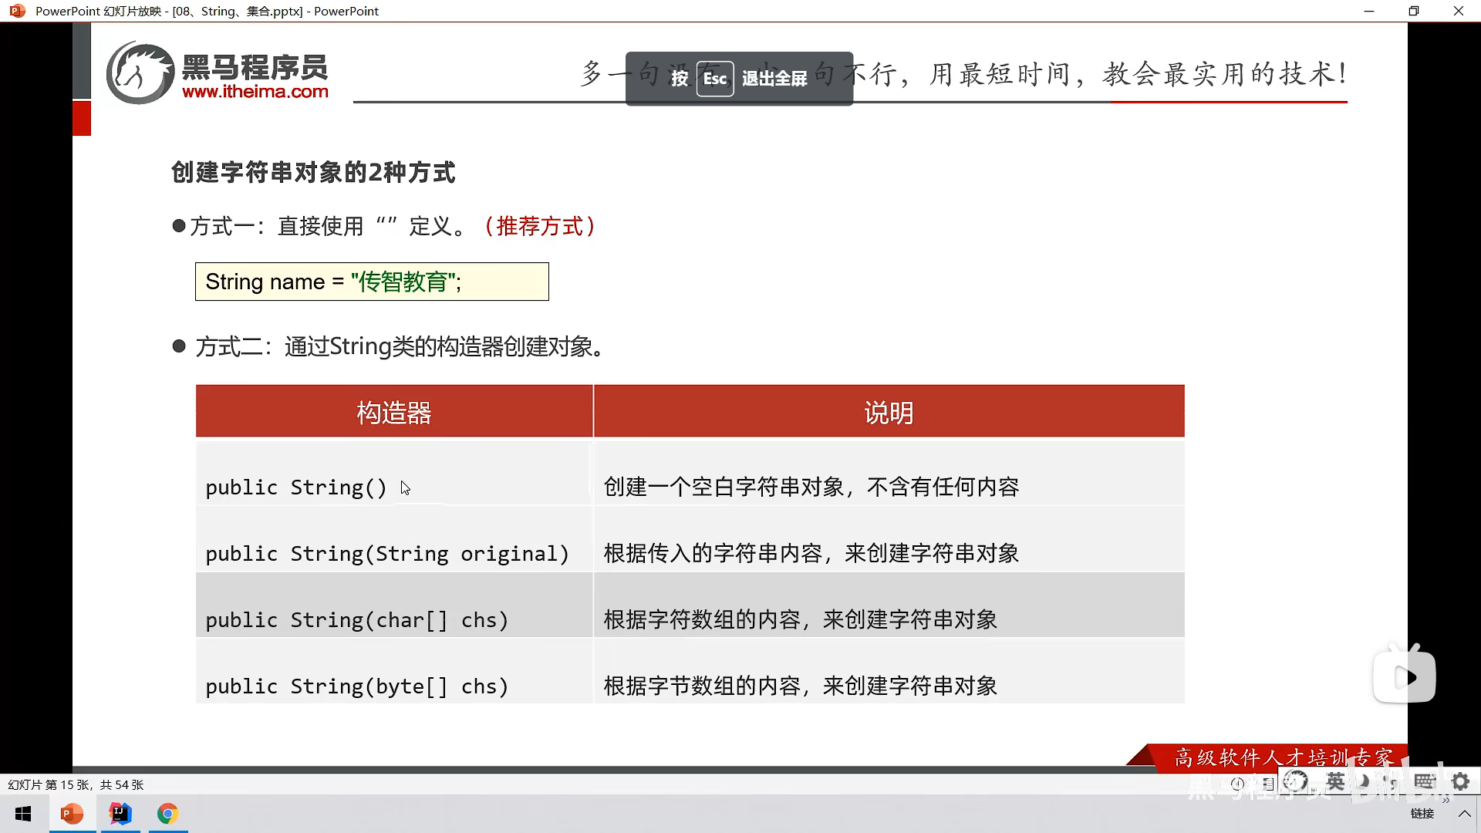Restore down the PowerPoint window
The width and height of the screenshot is (1481, 833).
pyautogui.click(x=1413, y=11)
